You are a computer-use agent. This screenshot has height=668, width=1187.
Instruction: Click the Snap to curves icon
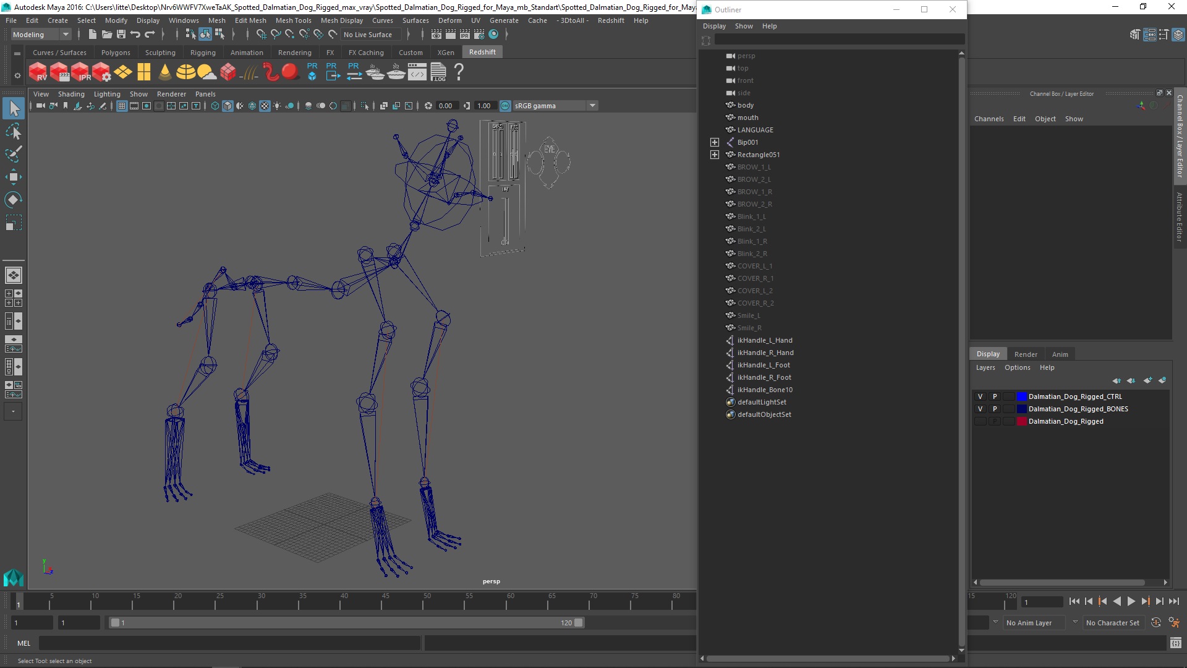click(x=276, y=35)
